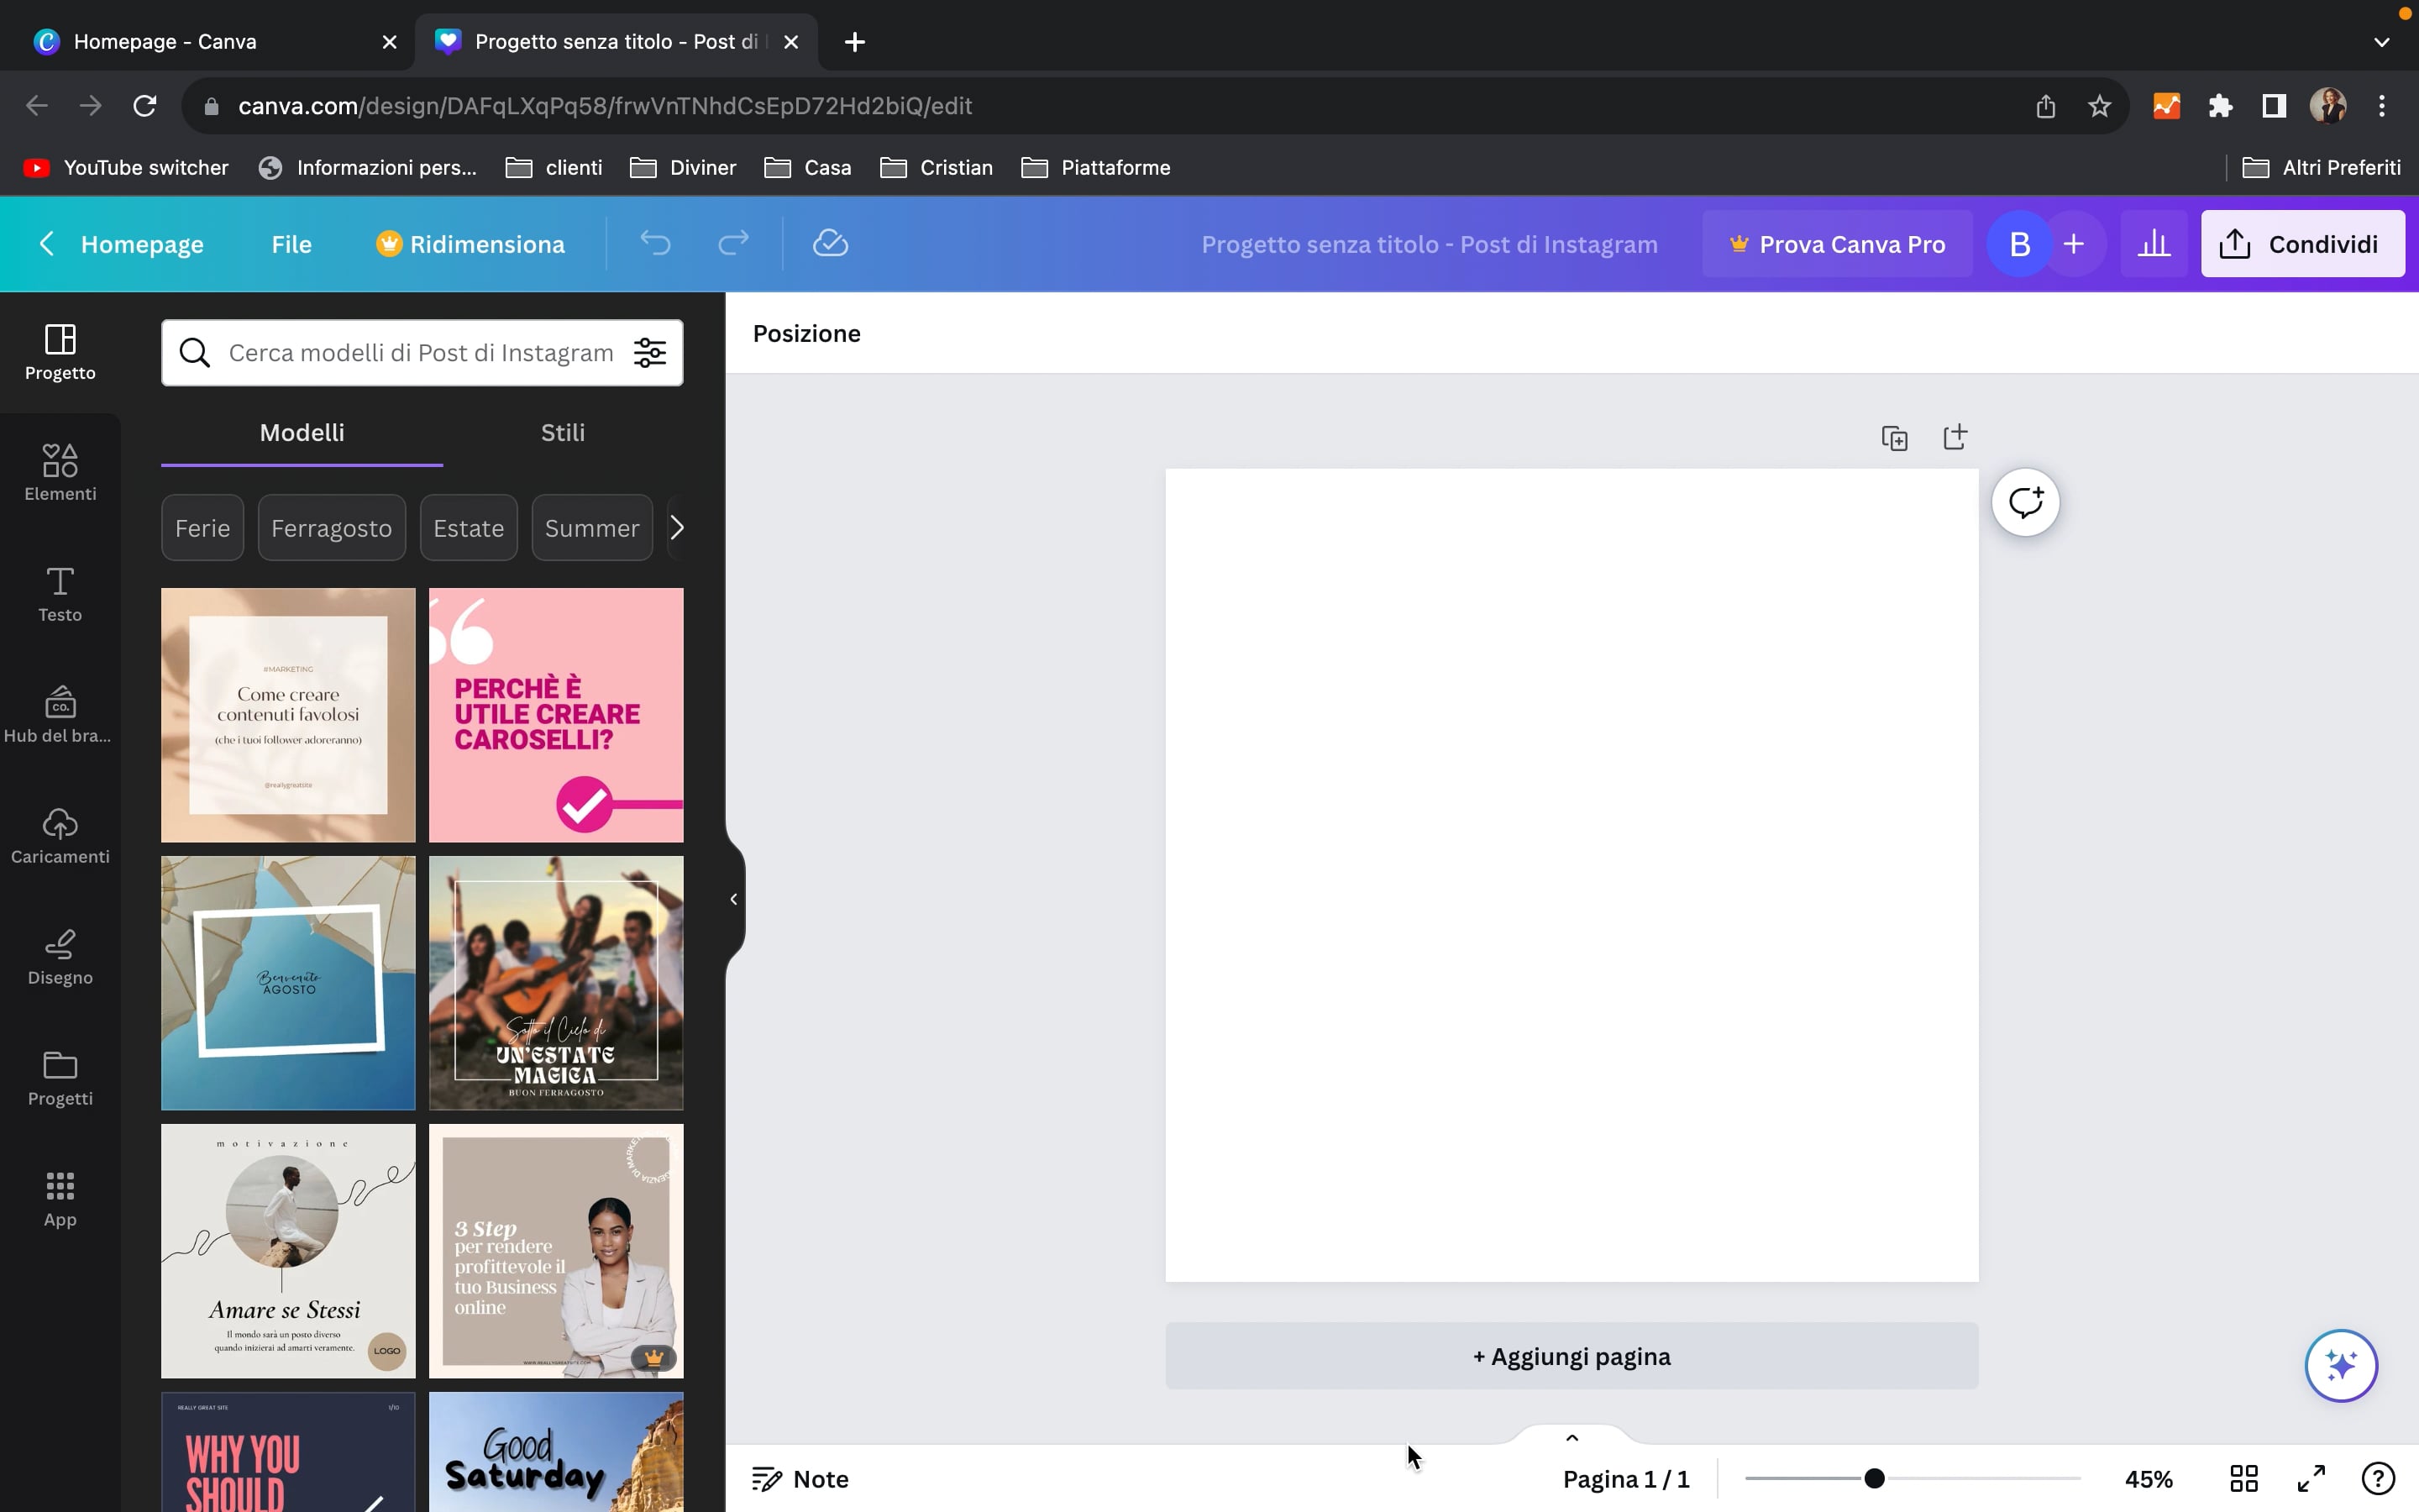The height and width of the screenshot is (1512, 2419).
Task: Switch to the Modelli tab
Action: tap(302, 433)
